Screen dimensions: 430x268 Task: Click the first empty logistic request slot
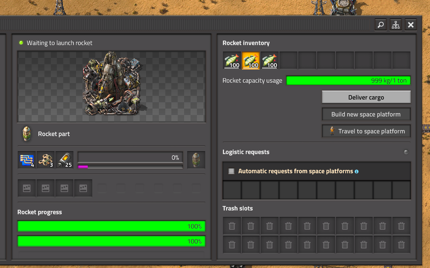coord(232,190)
